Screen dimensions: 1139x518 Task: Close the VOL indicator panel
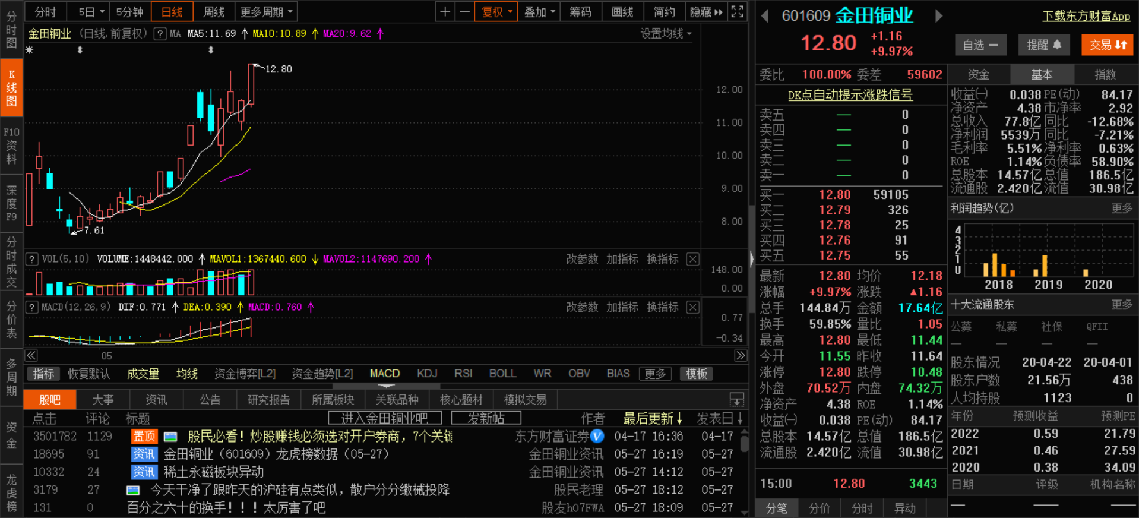(692, 259)
